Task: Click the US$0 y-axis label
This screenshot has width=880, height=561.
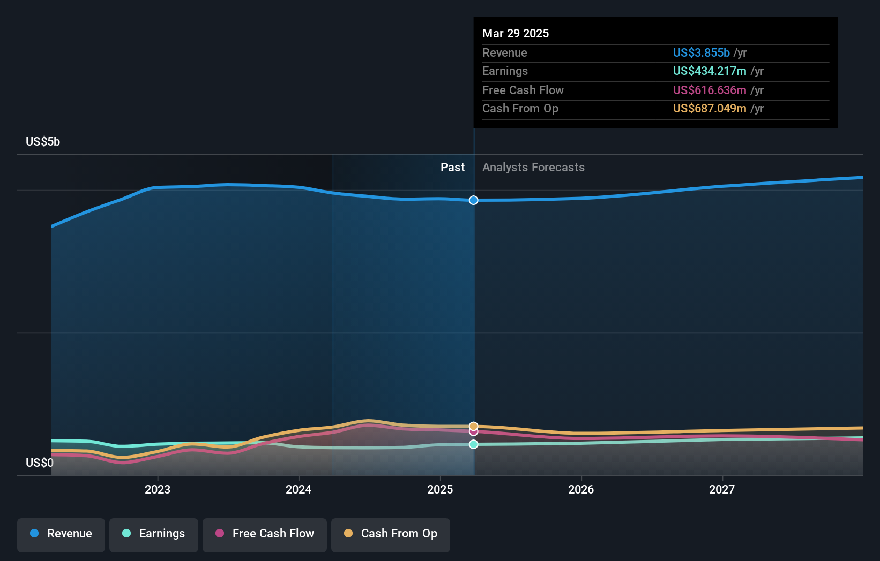Action: point(40,463)
